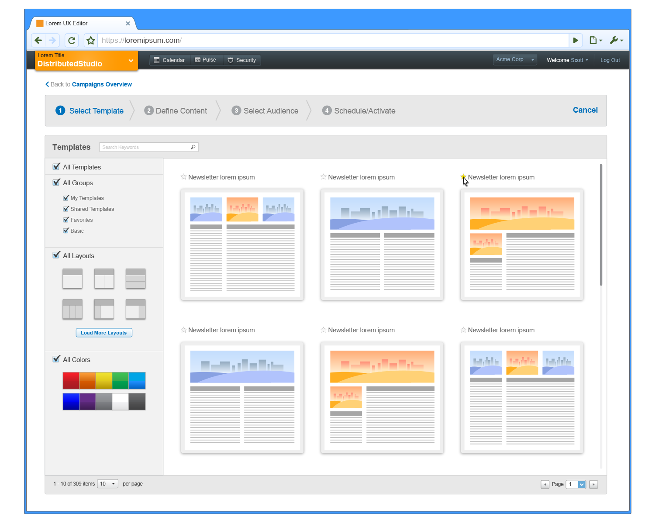The width and height of the screenshot is (655, 524).
Task: Pick the green color swatch
Action: point(121,381)
